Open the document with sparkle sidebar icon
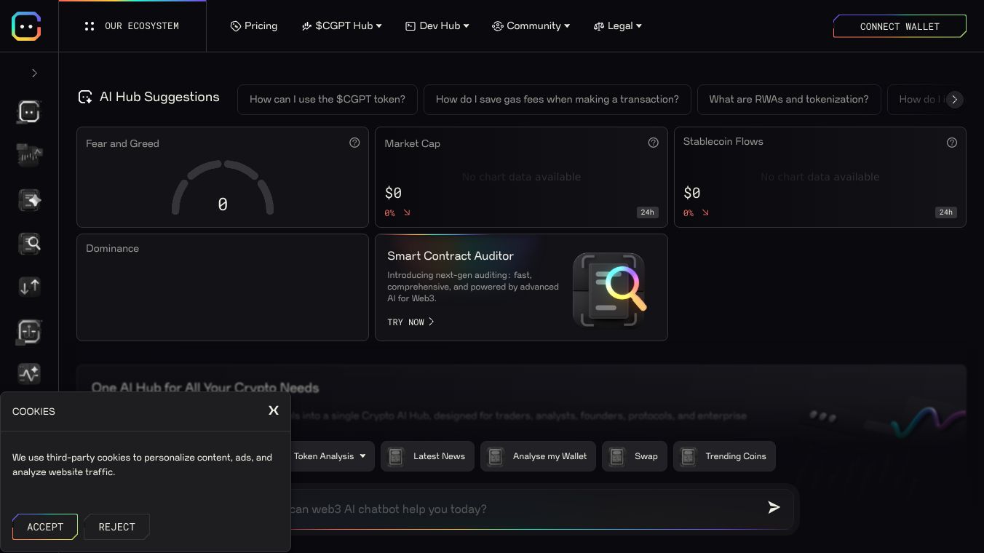The height and width of the screenshot is (553, 984). [x=29, y=199]
